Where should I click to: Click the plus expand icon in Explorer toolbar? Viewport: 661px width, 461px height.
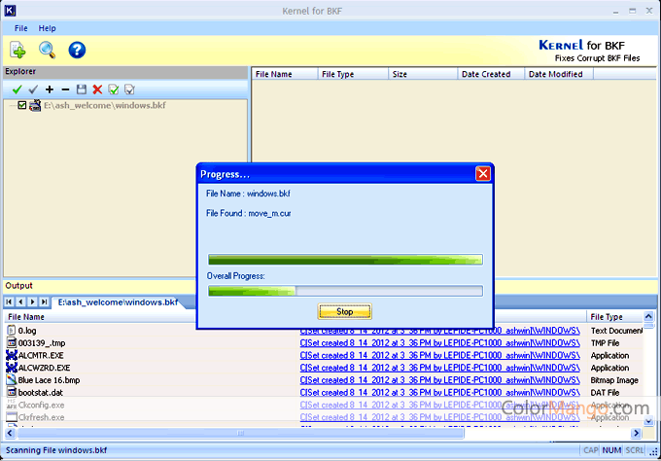coord(50,89)
